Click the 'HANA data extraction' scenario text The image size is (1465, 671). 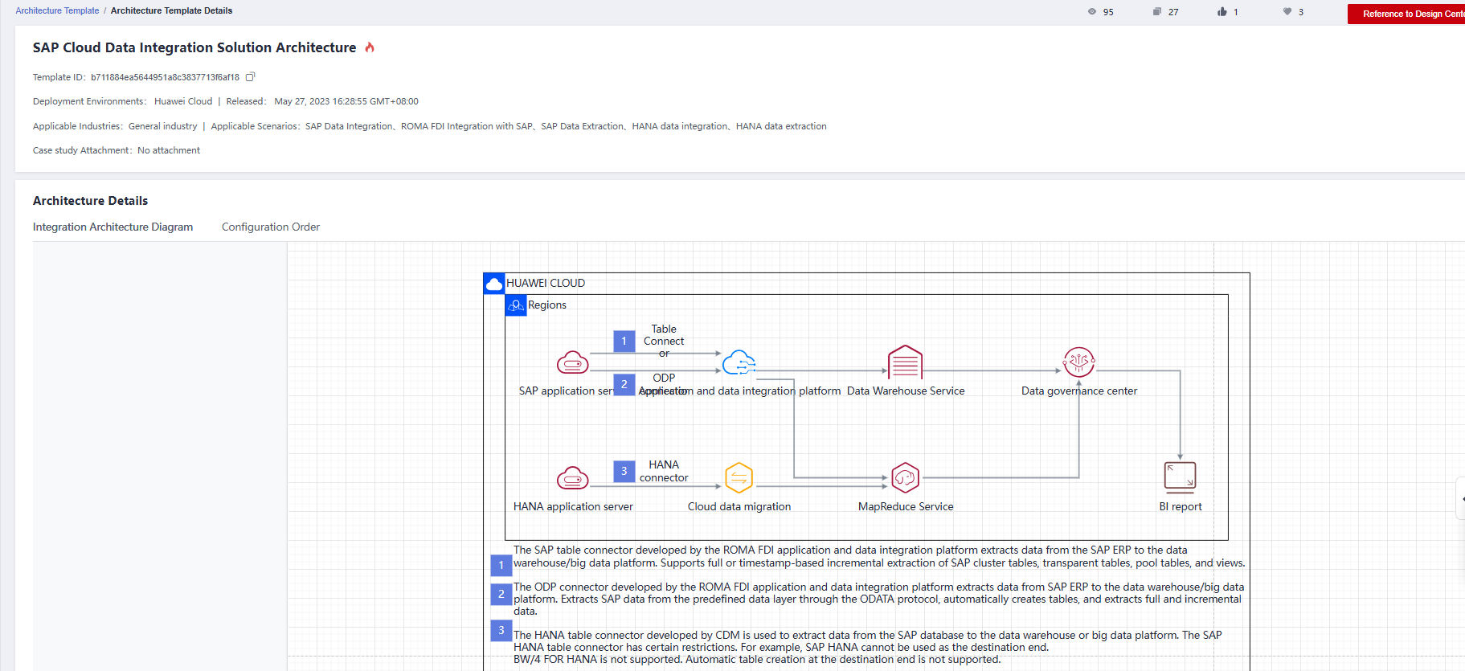[781, 126]
